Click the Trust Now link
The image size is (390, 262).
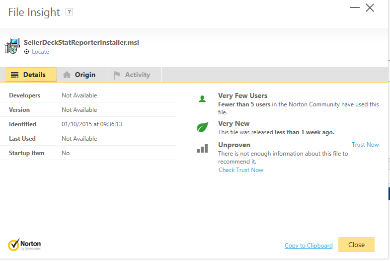click(x=365, y=145)
